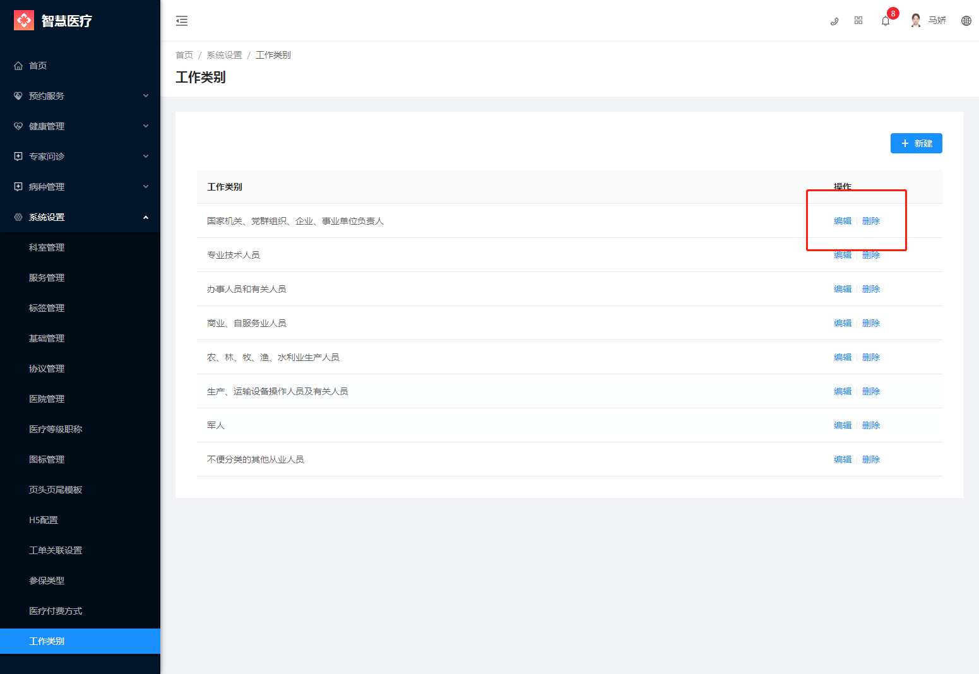
Task: Delete the 农、林、牧、渔 row
Action: click(871, 357)
